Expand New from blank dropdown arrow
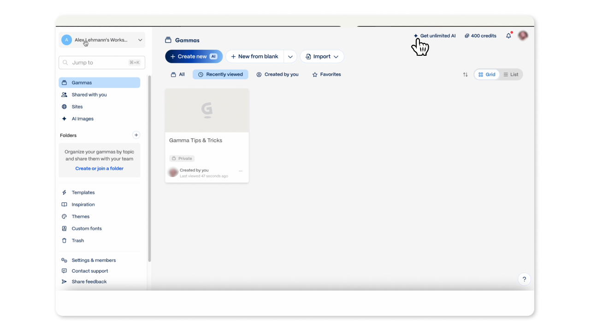The height and width of the screenshot is (332, 590). [x=290, y=57]
